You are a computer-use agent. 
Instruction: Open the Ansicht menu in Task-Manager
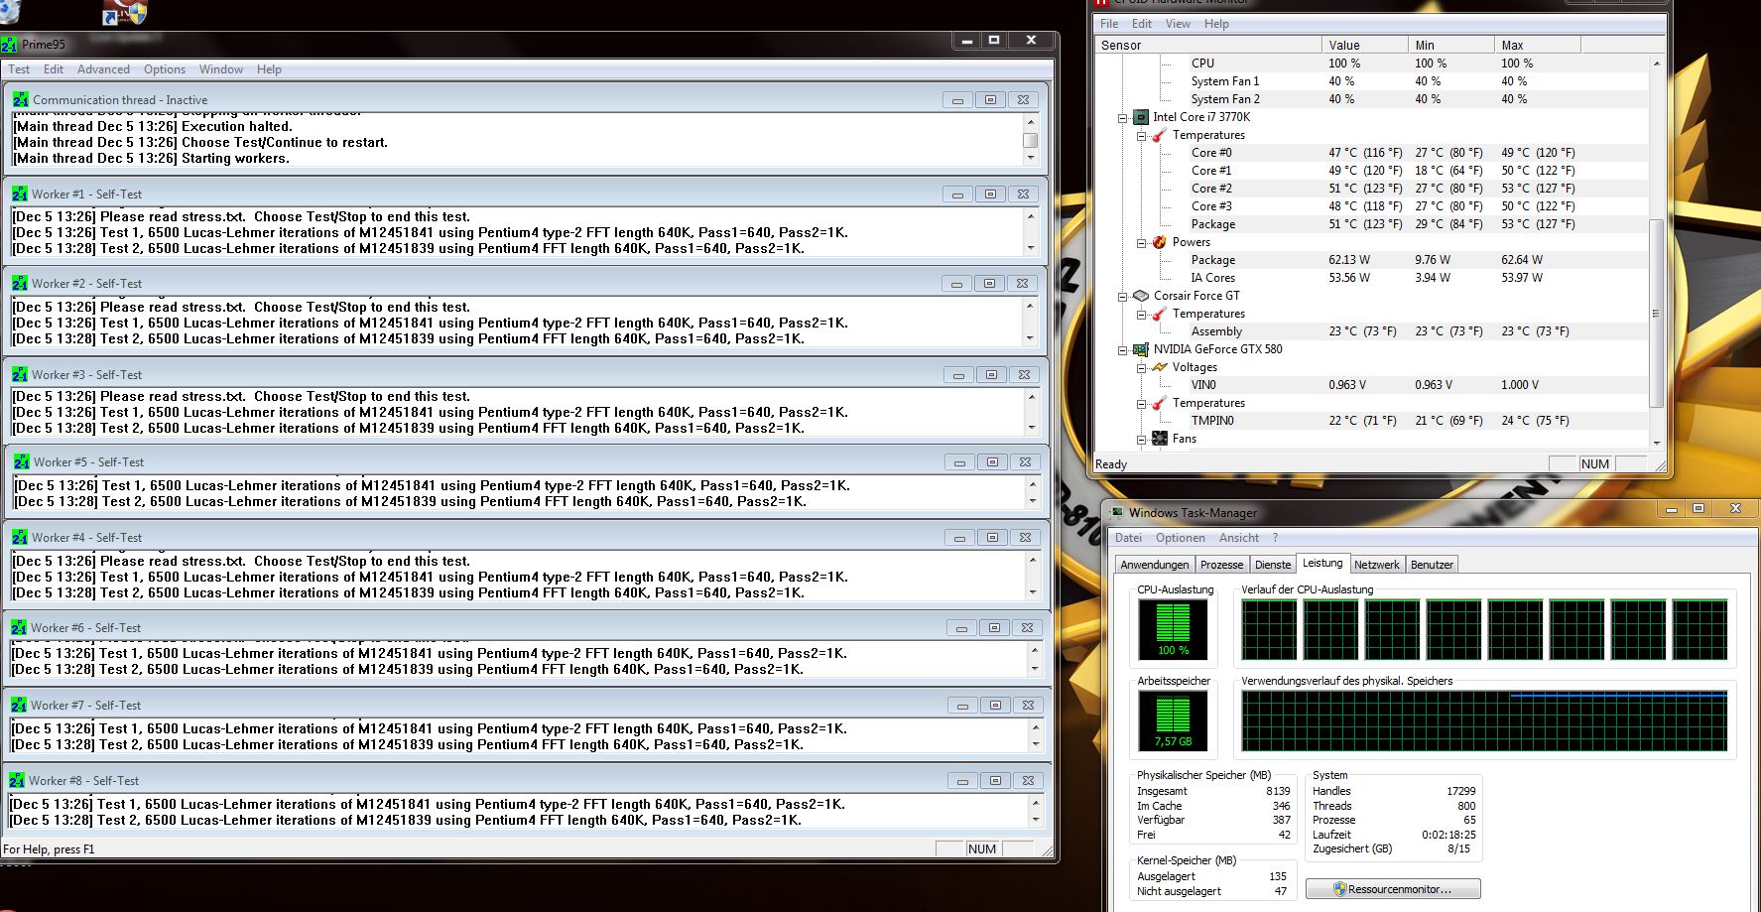[1239, 538]
